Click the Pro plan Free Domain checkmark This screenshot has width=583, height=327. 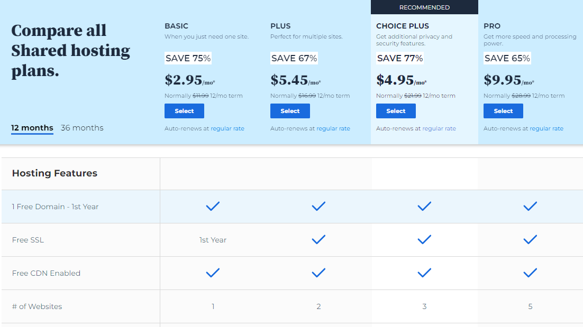point(530,206)
